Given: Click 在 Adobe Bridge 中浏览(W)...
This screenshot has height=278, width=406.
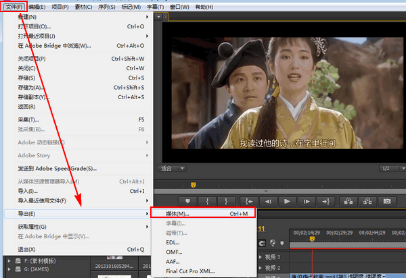Looking at the screenshot, I should coord(78,46).
